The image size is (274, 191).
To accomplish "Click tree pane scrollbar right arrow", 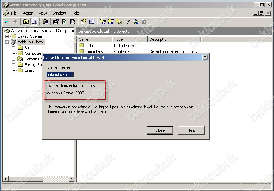I will [x=71, y=179].
